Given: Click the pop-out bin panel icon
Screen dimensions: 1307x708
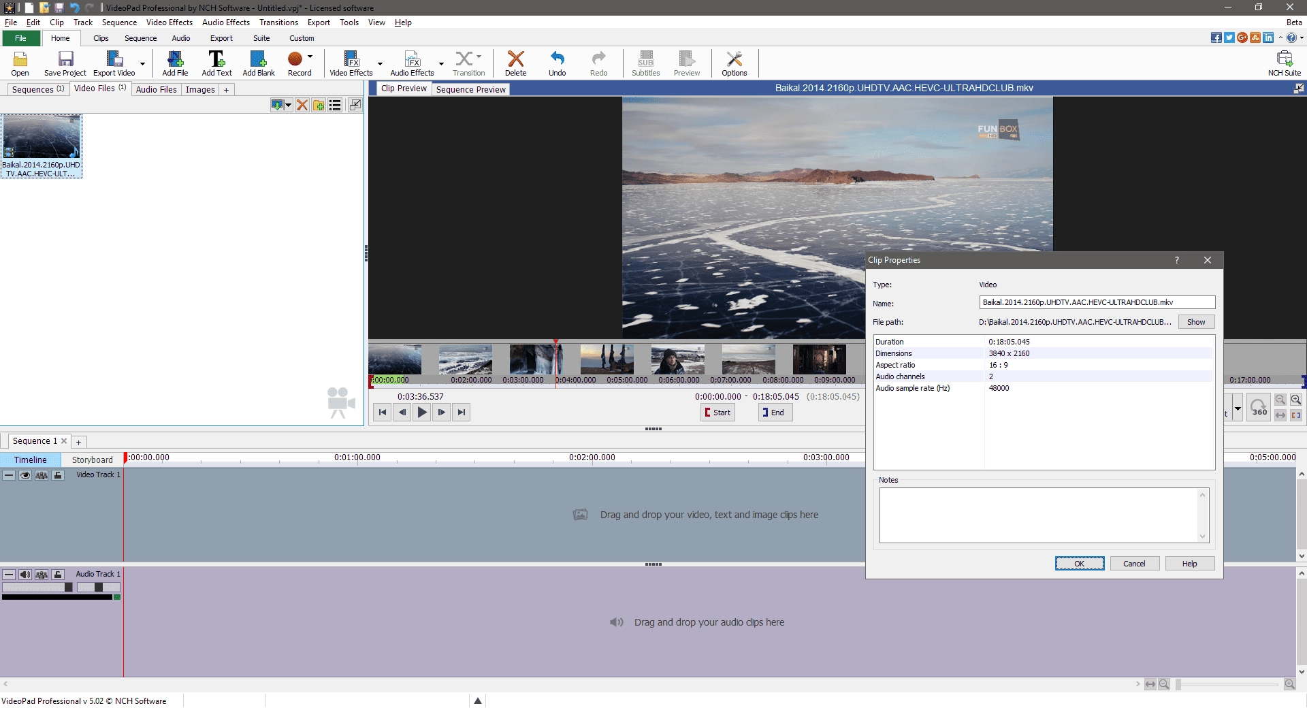Looking at the screenshot, I should click(x=355, y=105).
